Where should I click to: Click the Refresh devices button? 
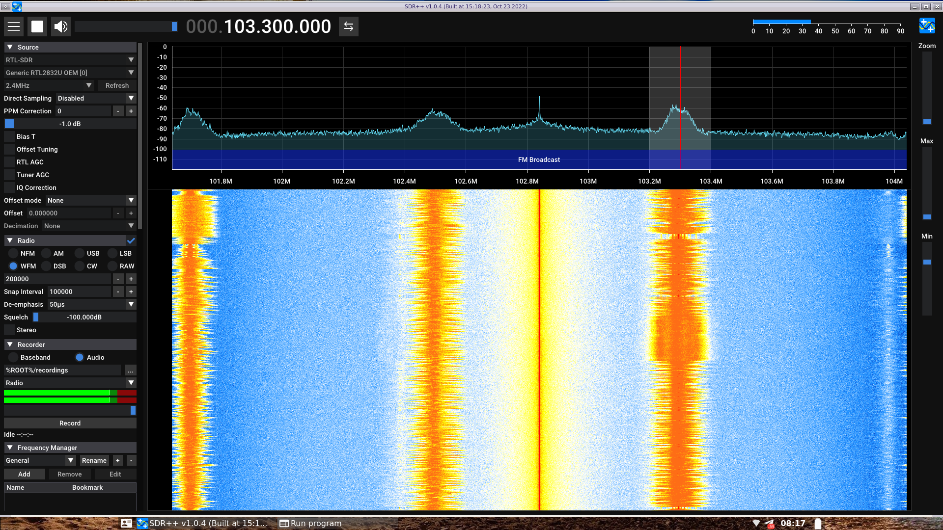(117, 86)
